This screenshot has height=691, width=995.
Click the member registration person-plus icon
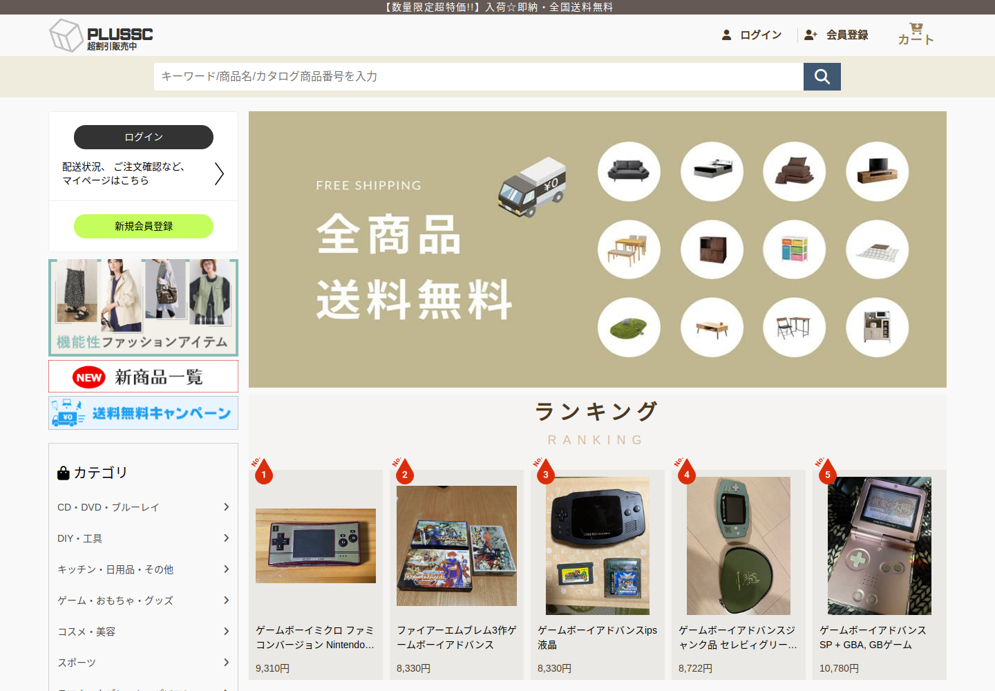pos(811,35)
